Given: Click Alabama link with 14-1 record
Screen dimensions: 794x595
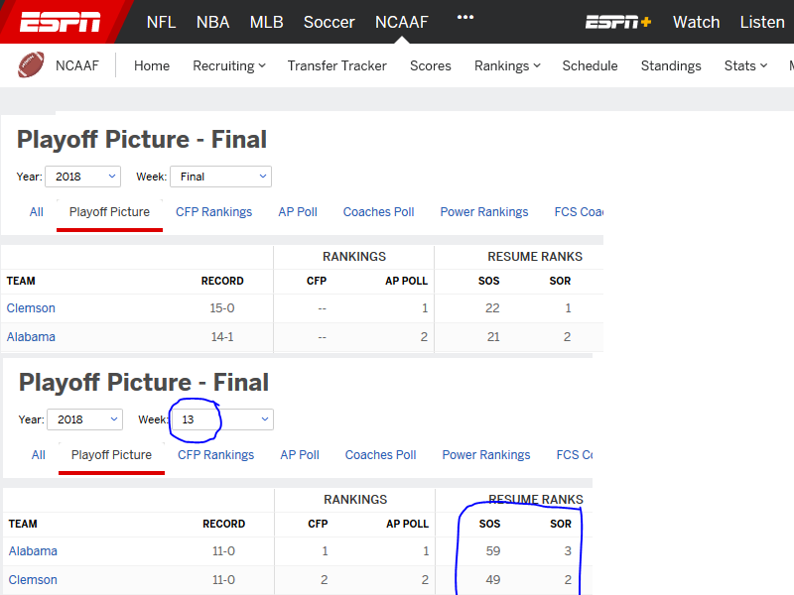Looking at the screenshot, I should pyautogui.click(x=31, y=337).
